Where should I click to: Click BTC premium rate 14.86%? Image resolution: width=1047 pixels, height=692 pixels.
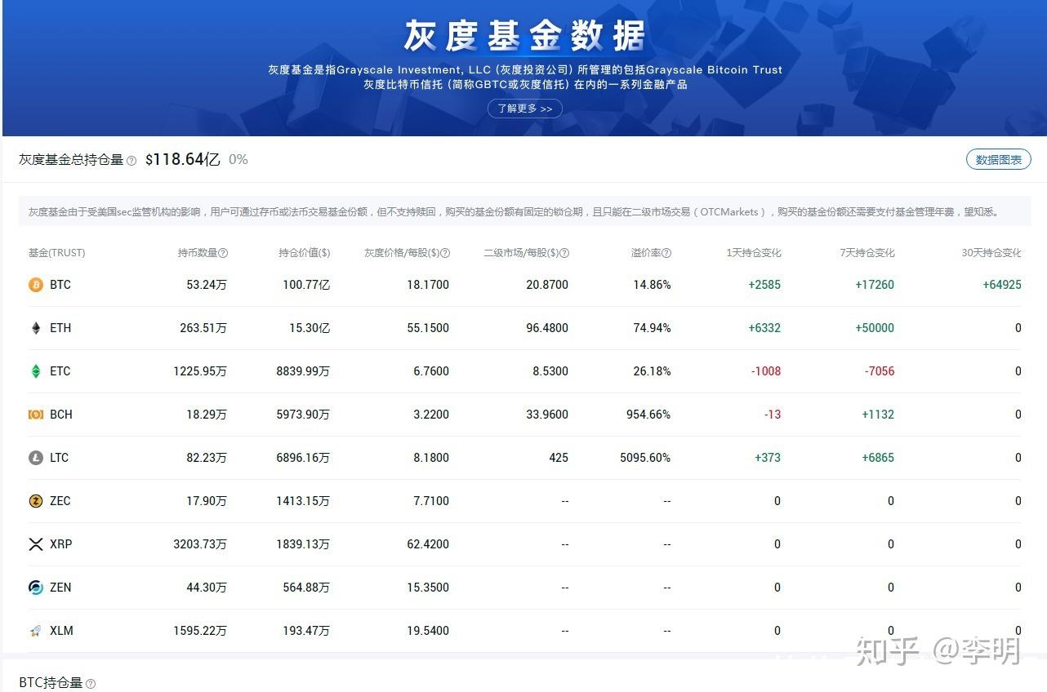(x=652, y=285)
